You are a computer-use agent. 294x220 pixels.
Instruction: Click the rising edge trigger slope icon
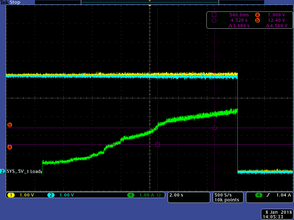(268, 195)
